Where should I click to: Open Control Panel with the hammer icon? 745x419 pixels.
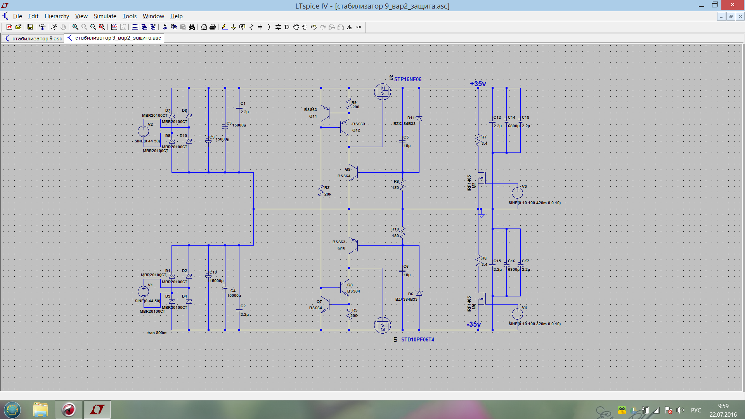click(x=42, y=27)
